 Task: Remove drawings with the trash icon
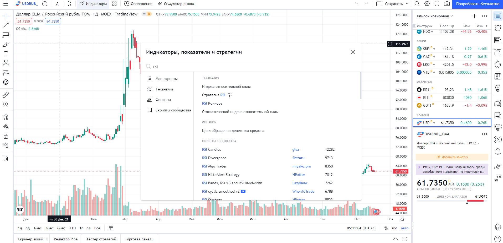(x=6, y=158)
